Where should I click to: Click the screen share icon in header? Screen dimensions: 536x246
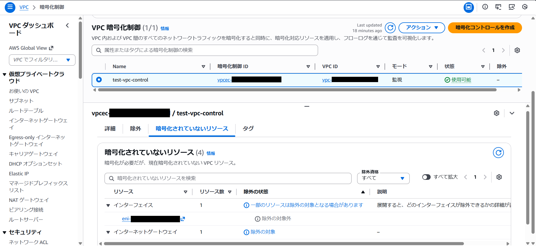[x=512, y=7]
